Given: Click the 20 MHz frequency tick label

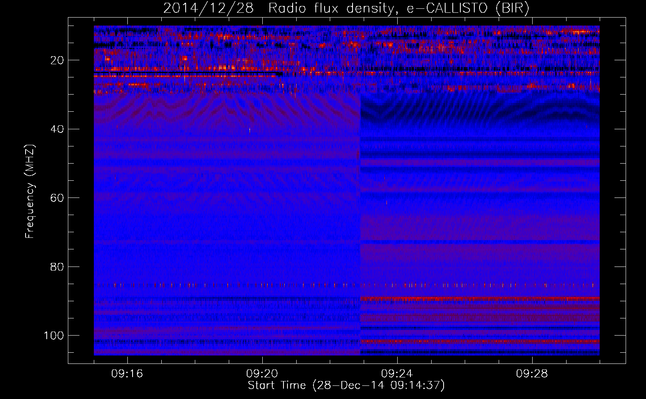Looking at the screenshot, I should tap(57, 60).
